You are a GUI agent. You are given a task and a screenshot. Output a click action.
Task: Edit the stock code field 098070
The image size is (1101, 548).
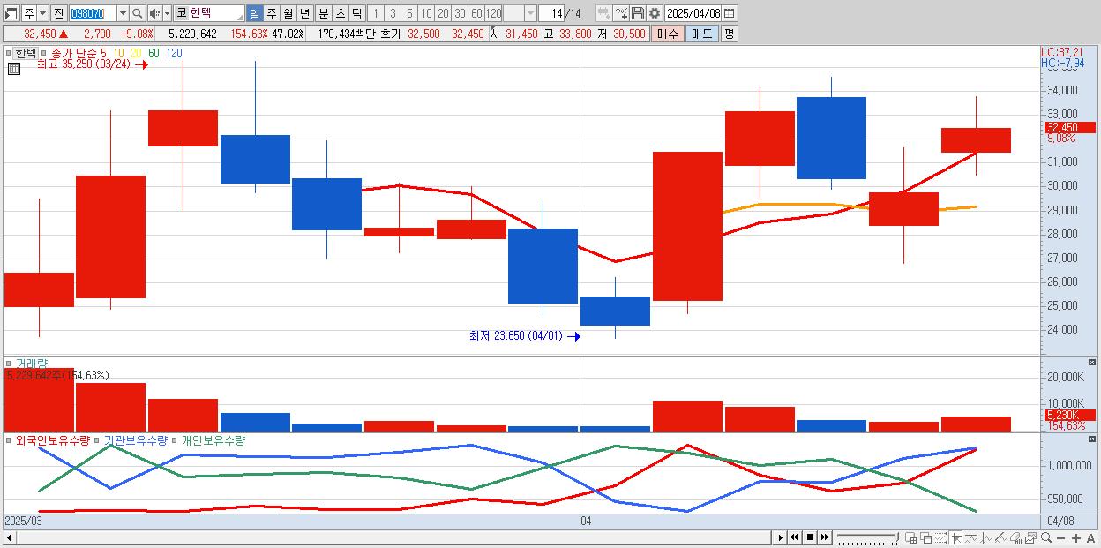[x=92, y=13]
